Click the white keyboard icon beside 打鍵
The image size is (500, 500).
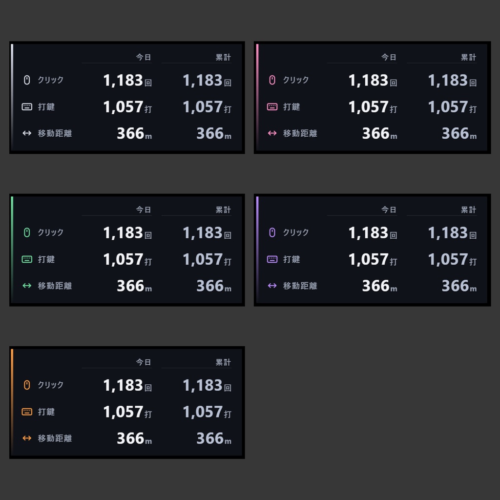[27, 107]
